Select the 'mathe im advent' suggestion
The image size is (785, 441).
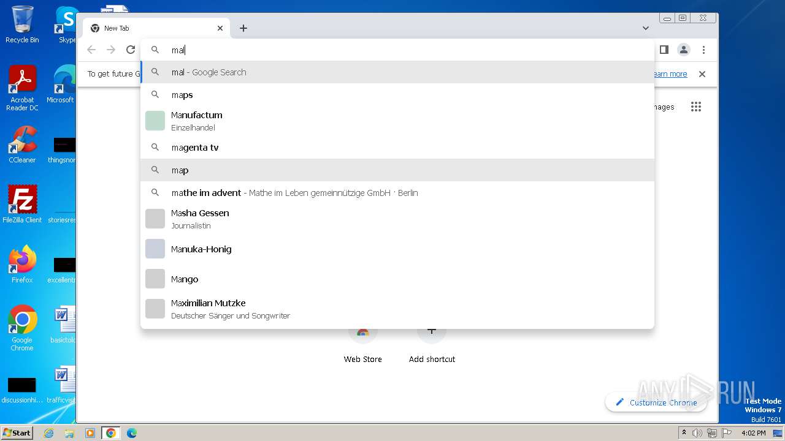pos(397,193)
